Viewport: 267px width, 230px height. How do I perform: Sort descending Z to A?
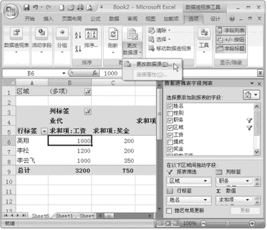[x=78, y=49]
